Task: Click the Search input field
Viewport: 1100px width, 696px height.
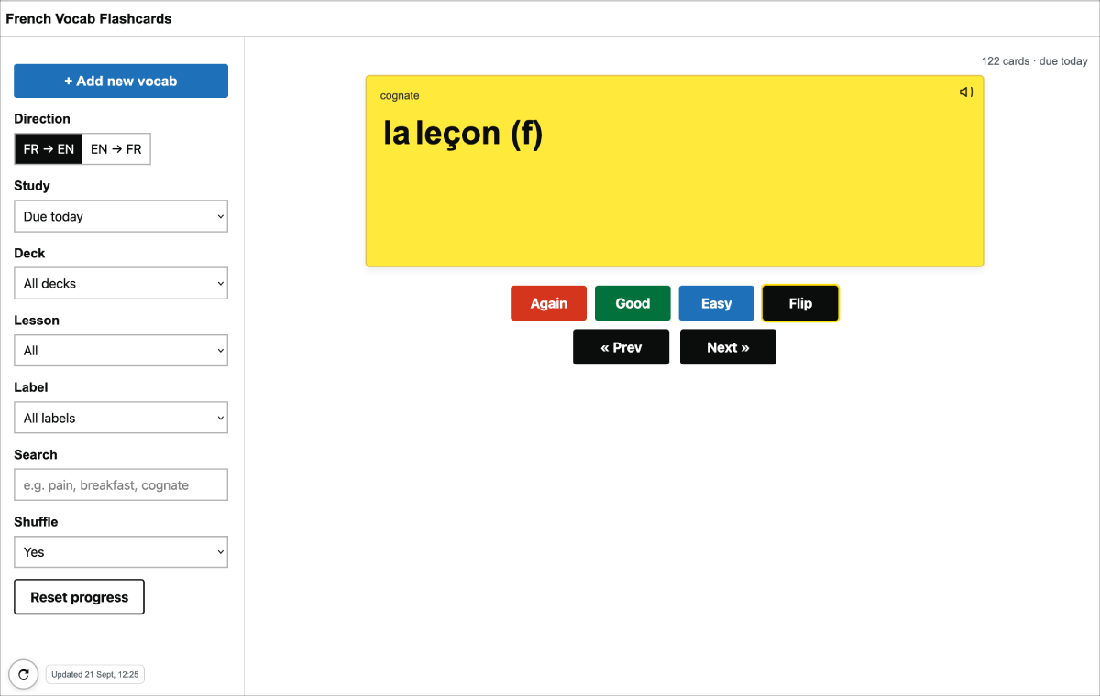Action: pos(121,485)
